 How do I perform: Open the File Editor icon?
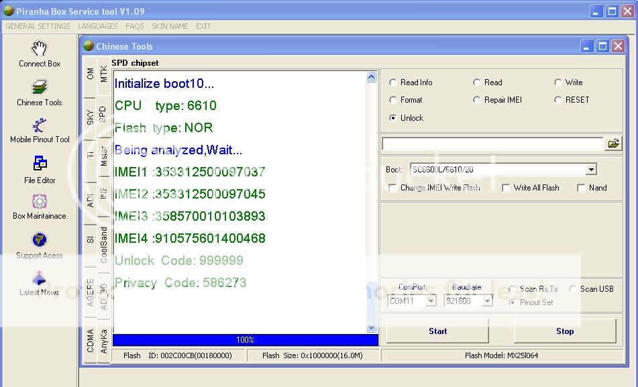pos(40,164)
